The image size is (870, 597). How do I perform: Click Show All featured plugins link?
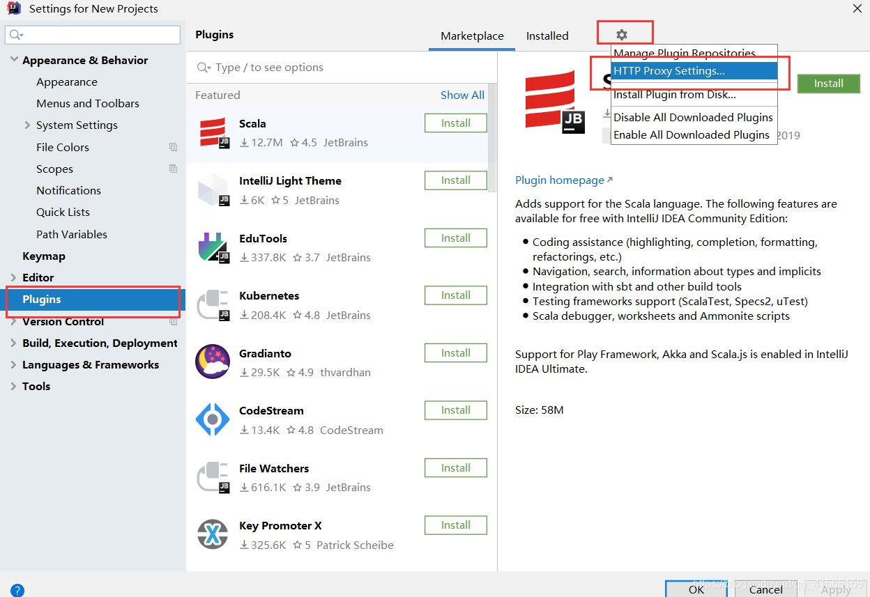tap(462, 95)
